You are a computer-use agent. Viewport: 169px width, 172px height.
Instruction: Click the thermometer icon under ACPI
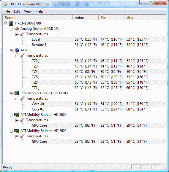tap(22, 56)
